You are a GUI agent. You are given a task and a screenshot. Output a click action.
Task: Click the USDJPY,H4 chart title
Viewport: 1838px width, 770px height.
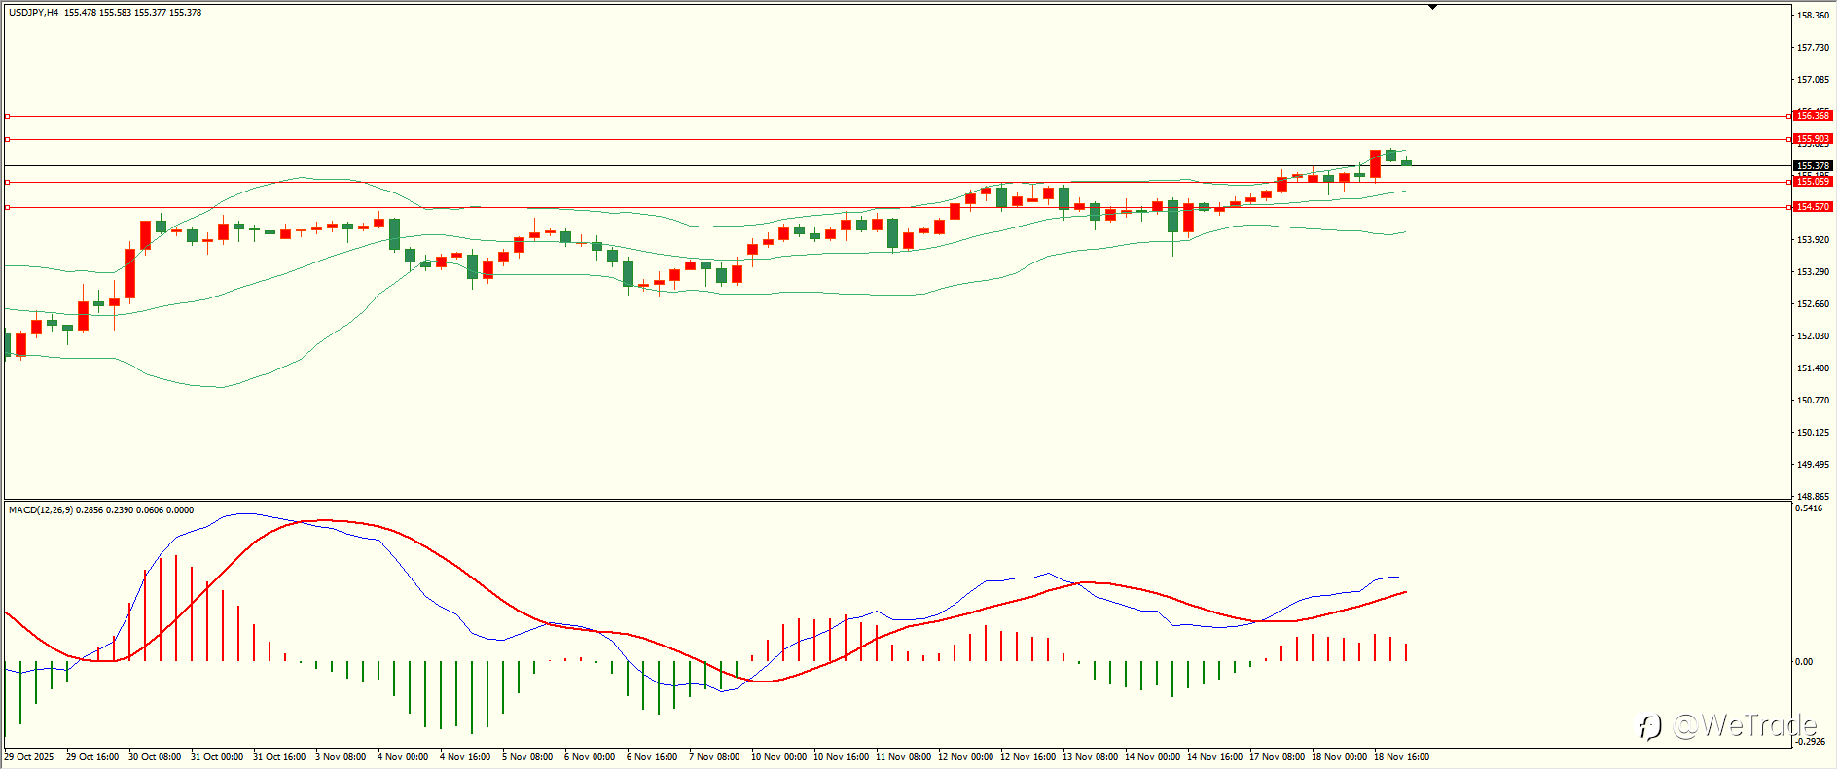pyautogui.click(x=33, y=13)
